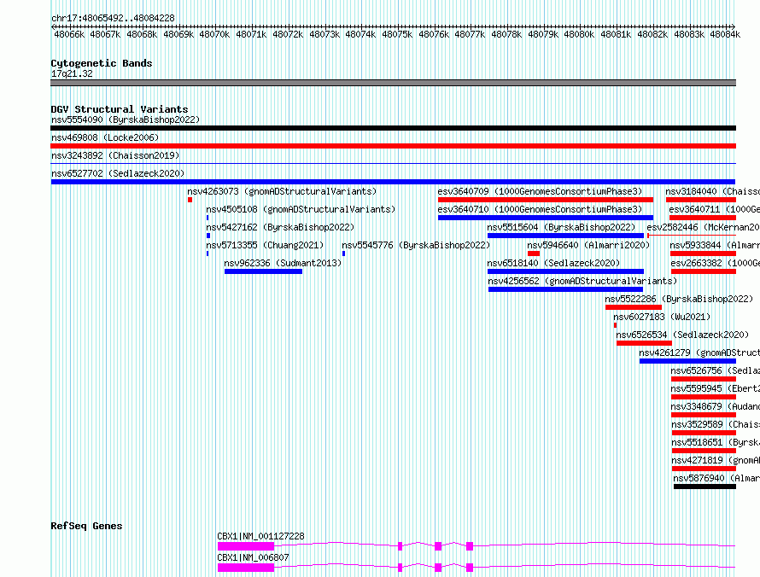
Task: Click the red nsv5522286 variant bar
Action: click(x=634, y=307)
